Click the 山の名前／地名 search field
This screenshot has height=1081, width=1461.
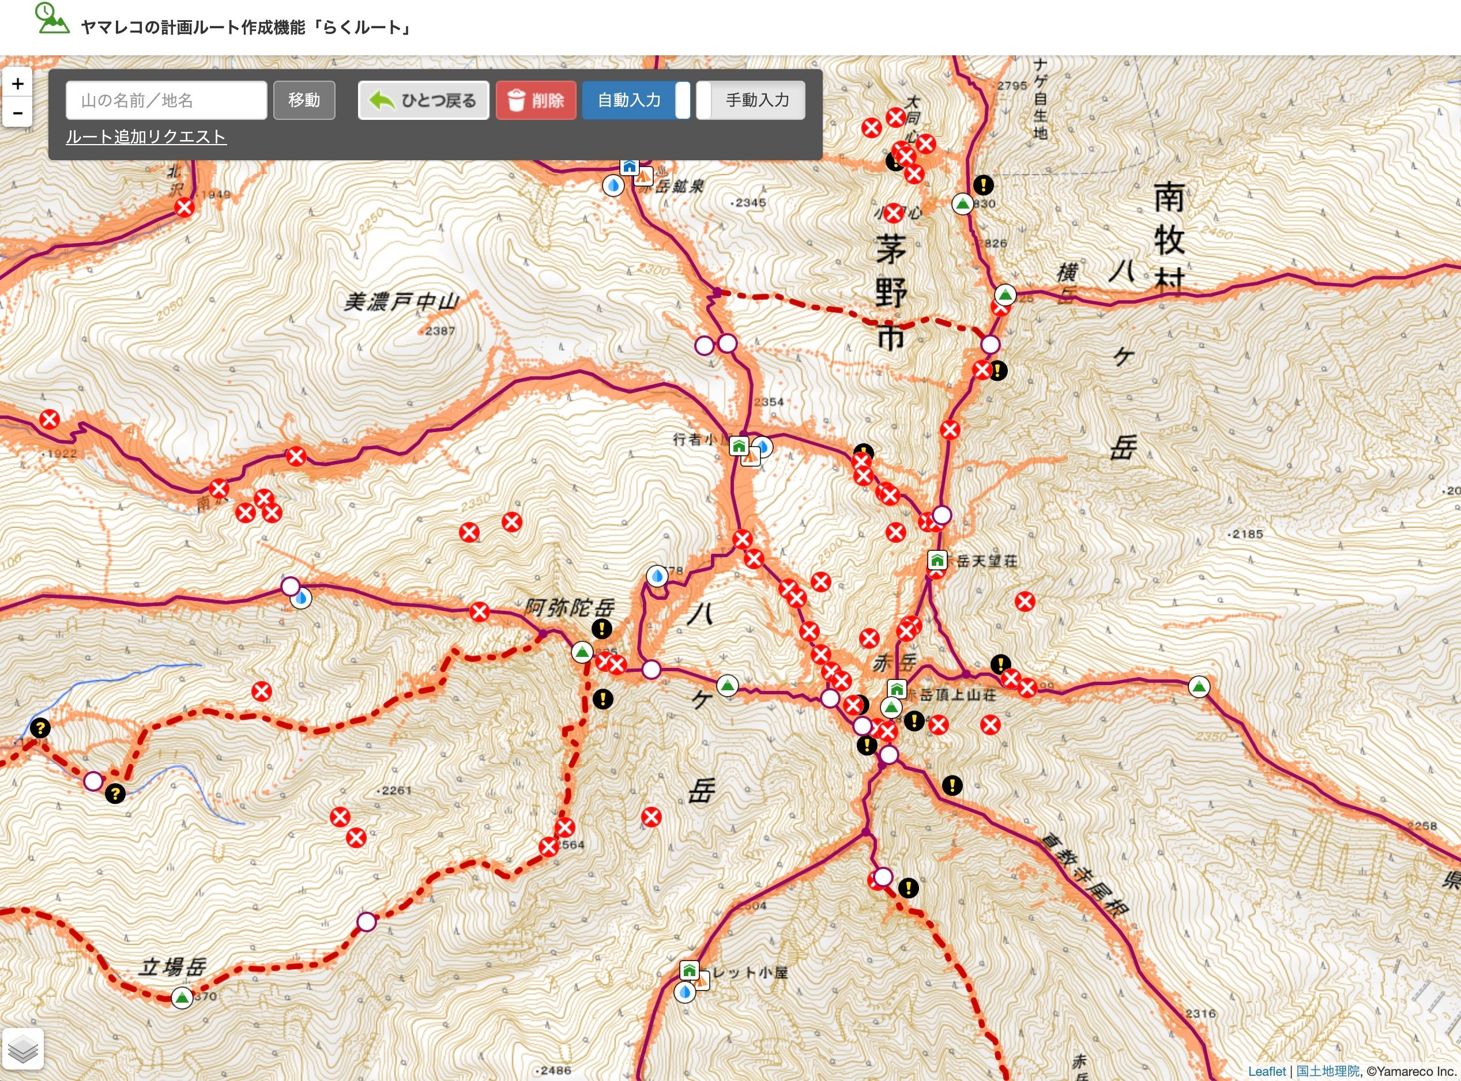pyautogui.click(x=166, y=100)
